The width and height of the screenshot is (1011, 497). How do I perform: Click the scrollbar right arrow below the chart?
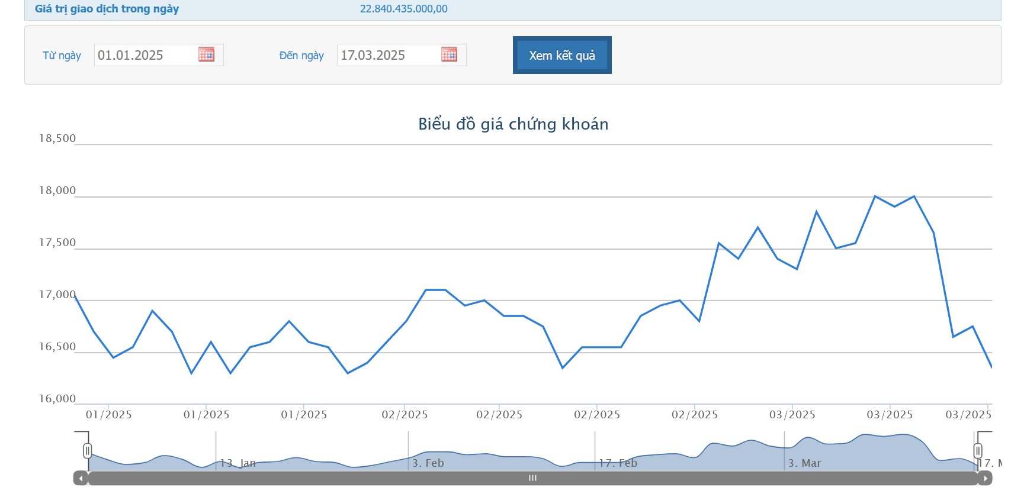tap(985, 478)
